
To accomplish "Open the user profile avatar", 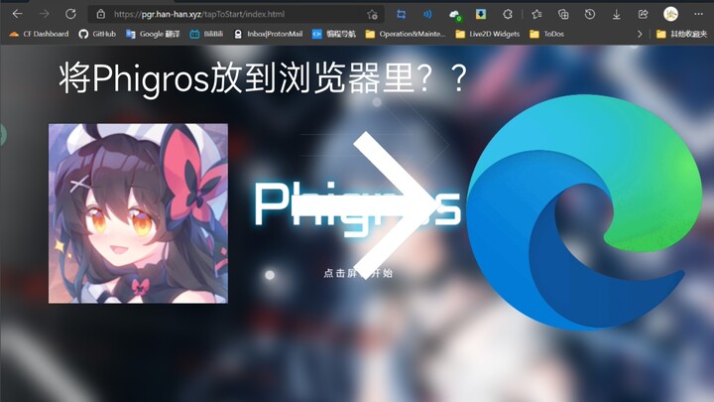I will pyautogui.click(x=670, y=14).
